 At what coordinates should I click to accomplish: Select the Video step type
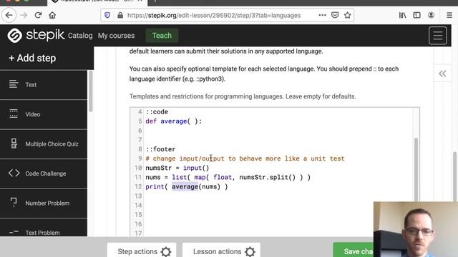pos(44,114)
